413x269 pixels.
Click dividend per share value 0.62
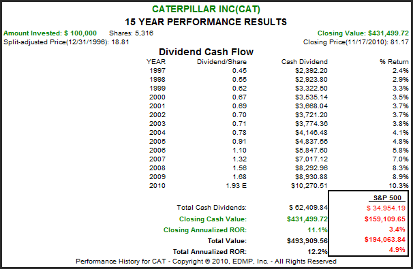coord(239,88)
